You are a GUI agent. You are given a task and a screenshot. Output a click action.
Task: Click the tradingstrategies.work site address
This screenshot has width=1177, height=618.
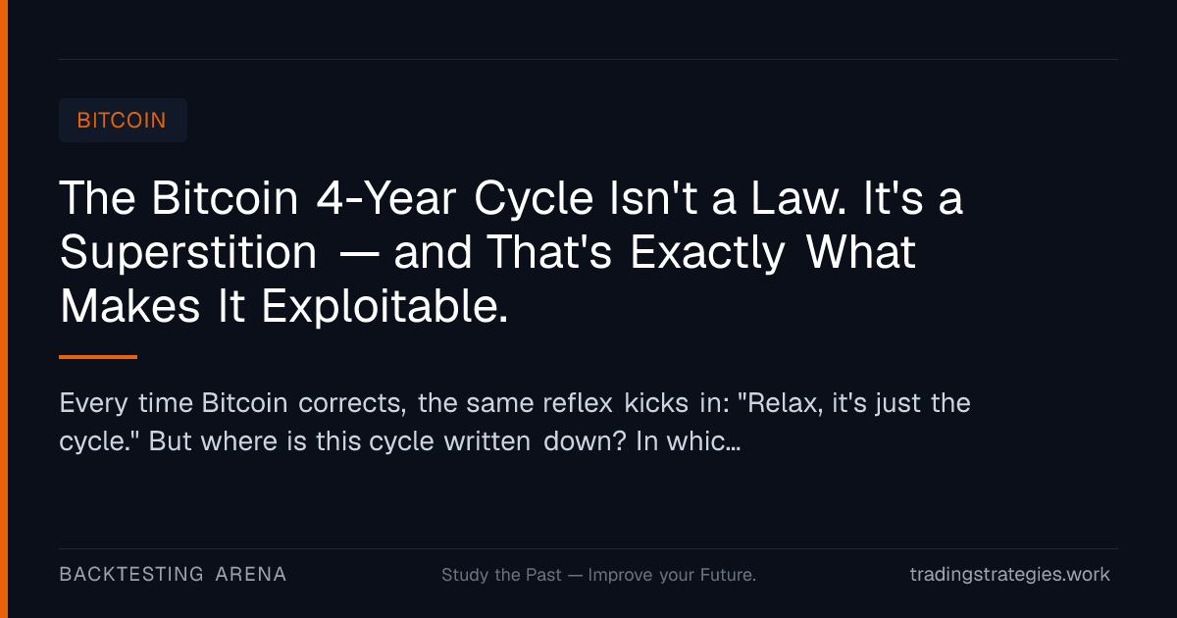tap(1010, 574)
